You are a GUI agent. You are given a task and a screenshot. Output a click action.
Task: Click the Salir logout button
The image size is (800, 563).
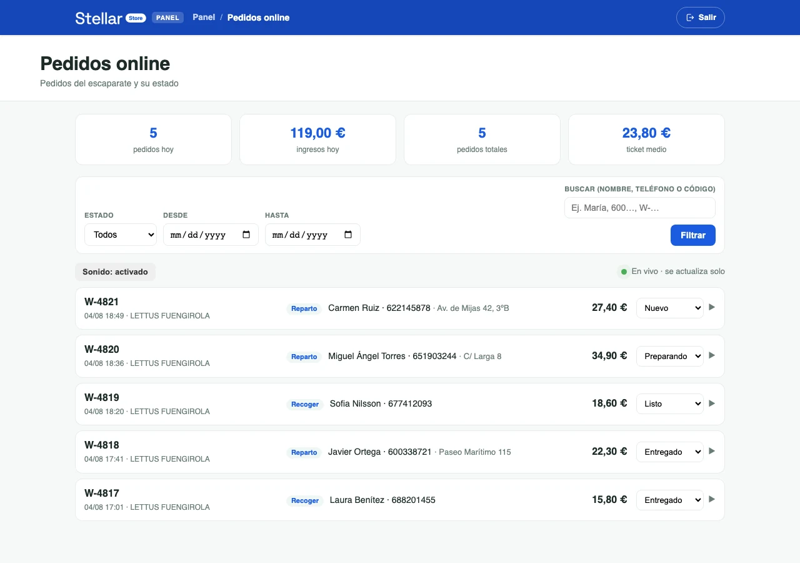pos(701,18)
